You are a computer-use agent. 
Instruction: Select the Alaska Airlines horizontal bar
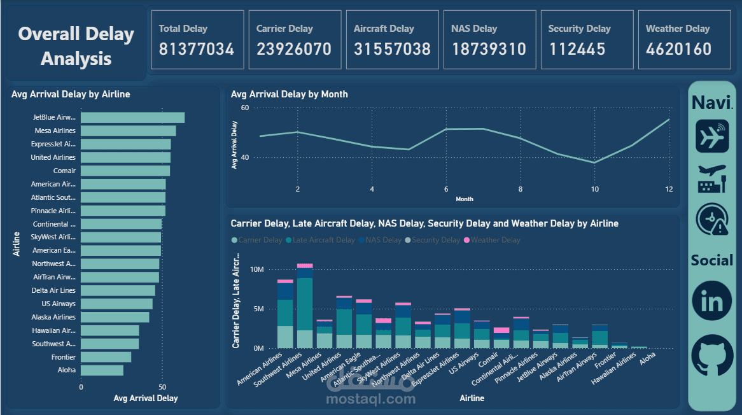pyautogui.click(x=115, y=317)
